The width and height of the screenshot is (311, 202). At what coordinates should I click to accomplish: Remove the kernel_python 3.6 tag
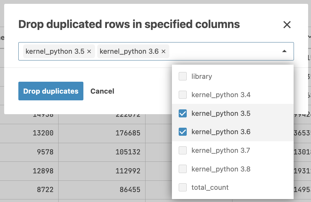pos(164,51)
